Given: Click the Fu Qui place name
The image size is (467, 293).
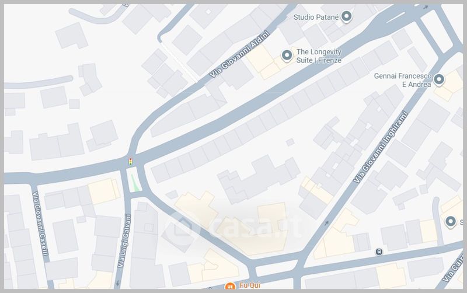Looking at the screenshot, I should pos(250,285).
